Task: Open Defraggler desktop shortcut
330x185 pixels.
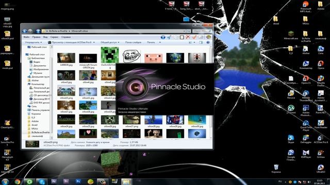Action: point(306,139)
